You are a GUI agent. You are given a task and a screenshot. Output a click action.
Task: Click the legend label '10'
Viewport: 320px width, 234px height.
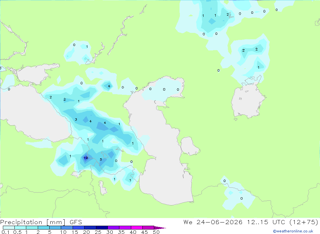point(63,232)
